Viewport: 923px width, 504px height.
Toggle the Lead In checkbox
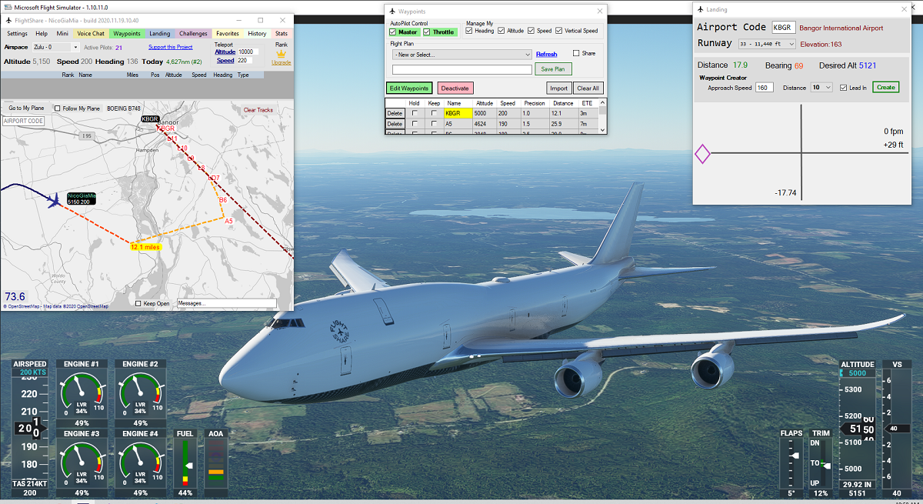click(843, 88)
